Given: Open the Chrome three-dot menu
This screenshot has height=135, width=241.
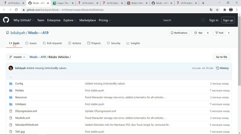Looking at the screenshot, I should pos(237,10).
